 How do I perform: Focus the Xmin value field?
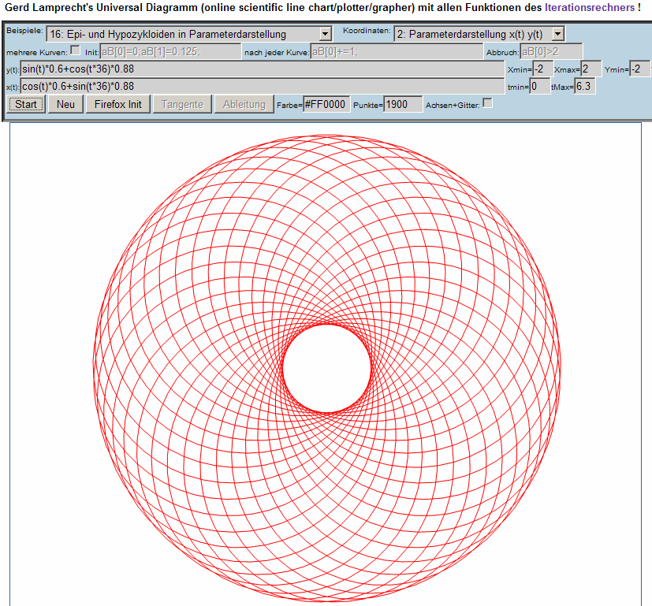[x=542, y=69]
